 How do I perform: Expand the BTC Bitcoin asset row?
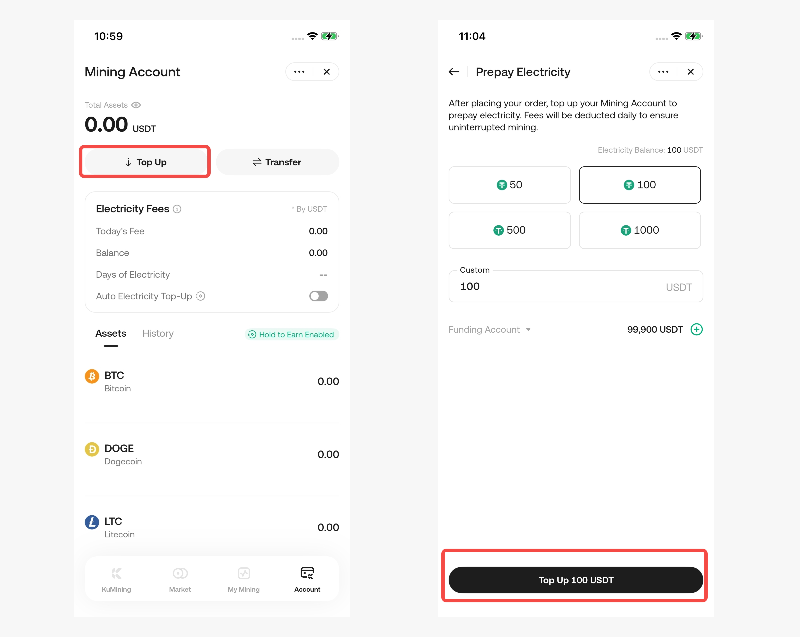click(x=212, y=381)
